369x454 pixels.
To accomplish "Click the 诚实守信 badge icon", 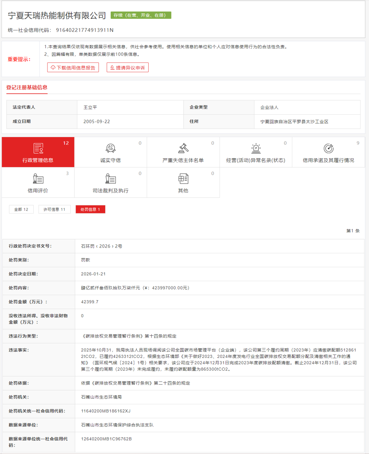I will pos(110,148).
